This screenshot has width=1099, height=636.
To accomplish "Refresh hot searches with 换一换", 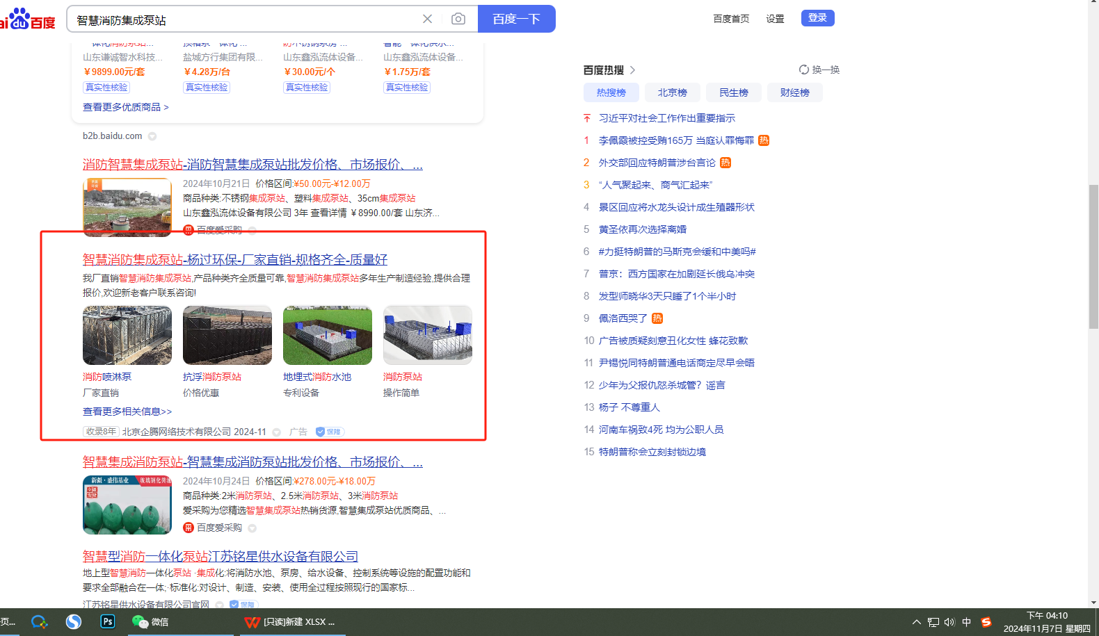I will pos(819,70).
